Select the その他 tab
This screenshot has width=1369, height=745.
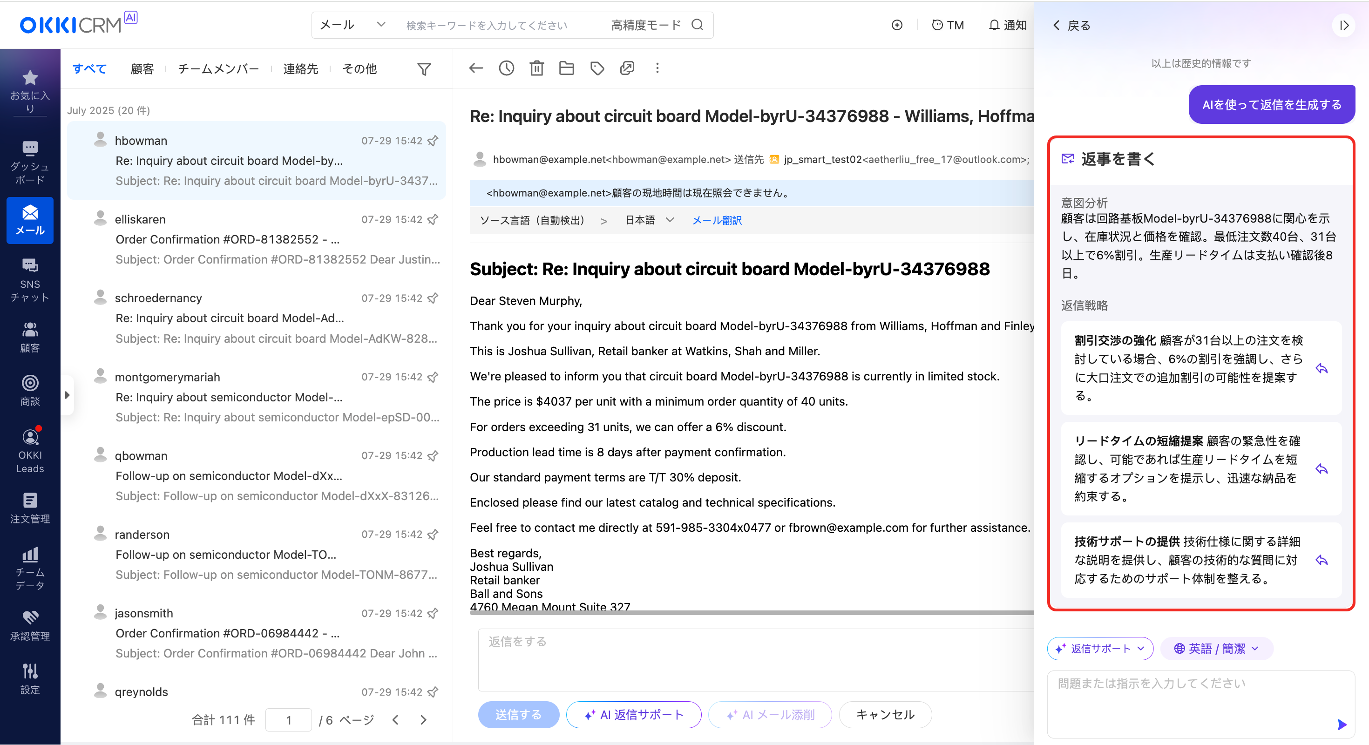tap(359, 68)
